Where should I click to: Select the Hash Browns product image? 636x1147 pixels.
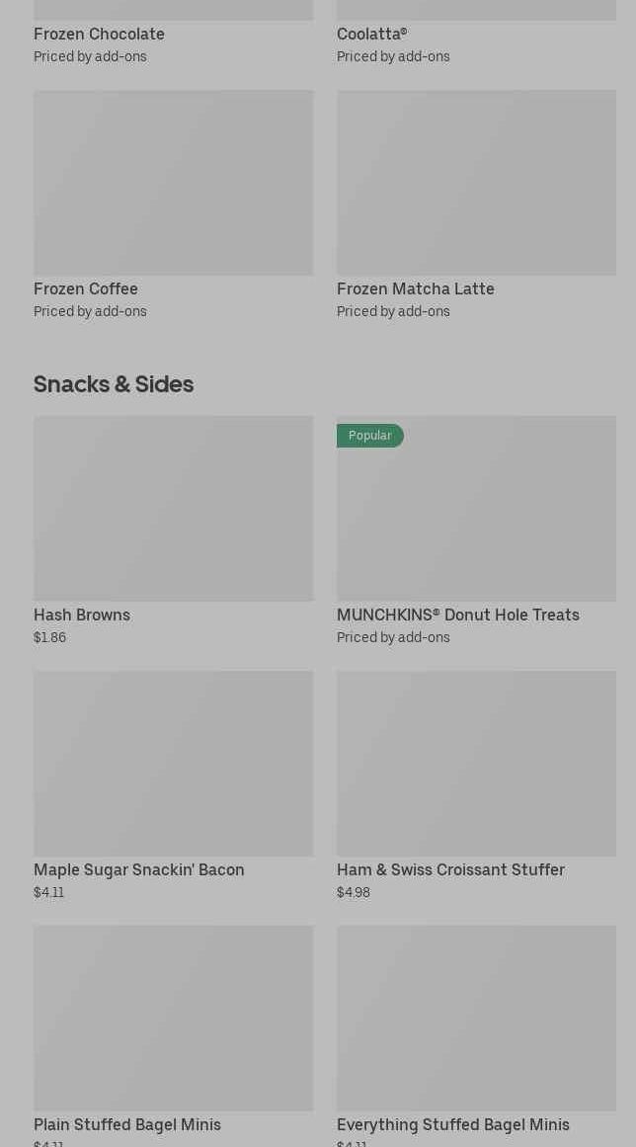pyautogui.click(x=173, y=509)
